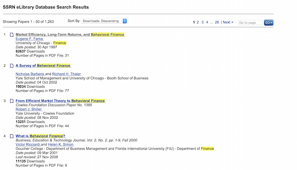Click the Next > pagination link
The height and width of the screenshot is (170, 297).
[x=228, y=22]
